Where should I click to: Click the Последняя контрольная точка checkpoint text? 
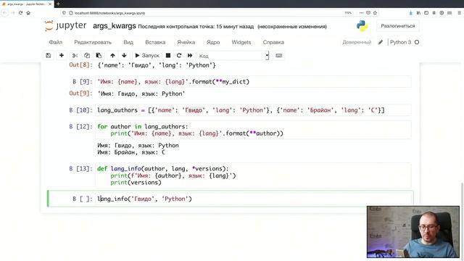(196, 27)
